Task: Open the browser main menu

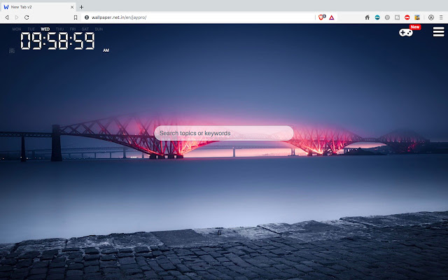Action: click(x=441, y=17)
